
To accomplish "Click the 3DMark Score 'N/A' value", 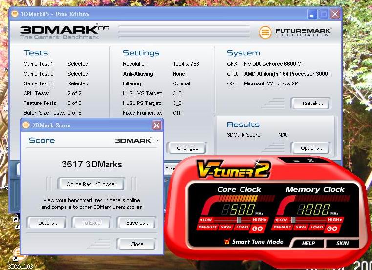I will coord(283,135).
